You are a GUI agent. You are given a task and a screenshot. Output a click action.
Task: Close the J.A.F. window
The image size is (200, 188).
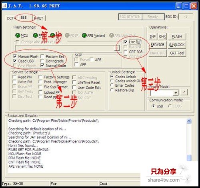(x=194, y=6)
